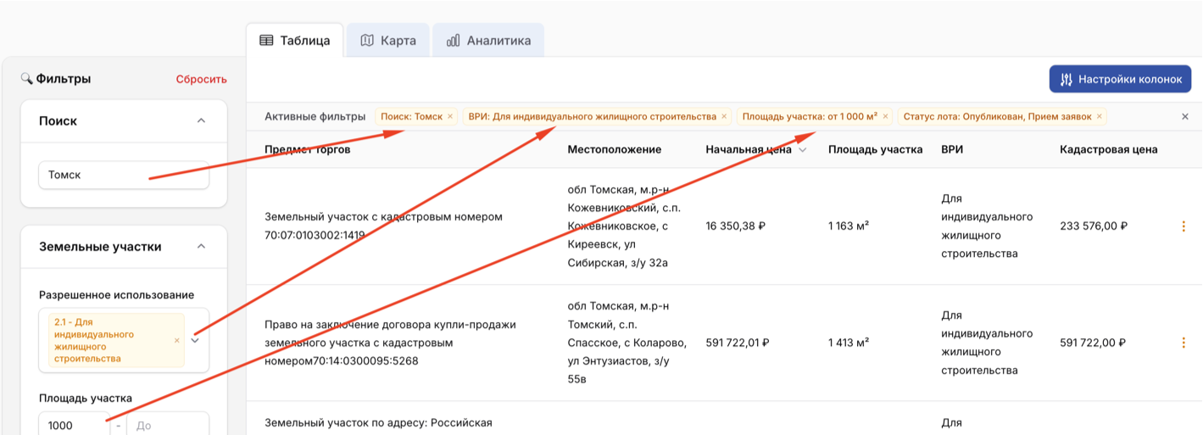Collapse the Земельные участки section
The image size is (1203, 435).
(x=201, y=247)
